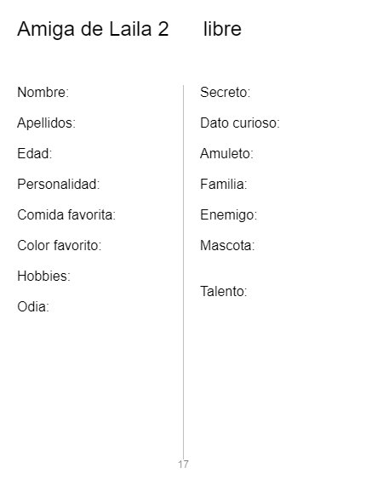The width and height of the screenshot is (366, 485).
Task: Click the title 'Amiga de Laila 2'
Action: (x=93, y=30)
